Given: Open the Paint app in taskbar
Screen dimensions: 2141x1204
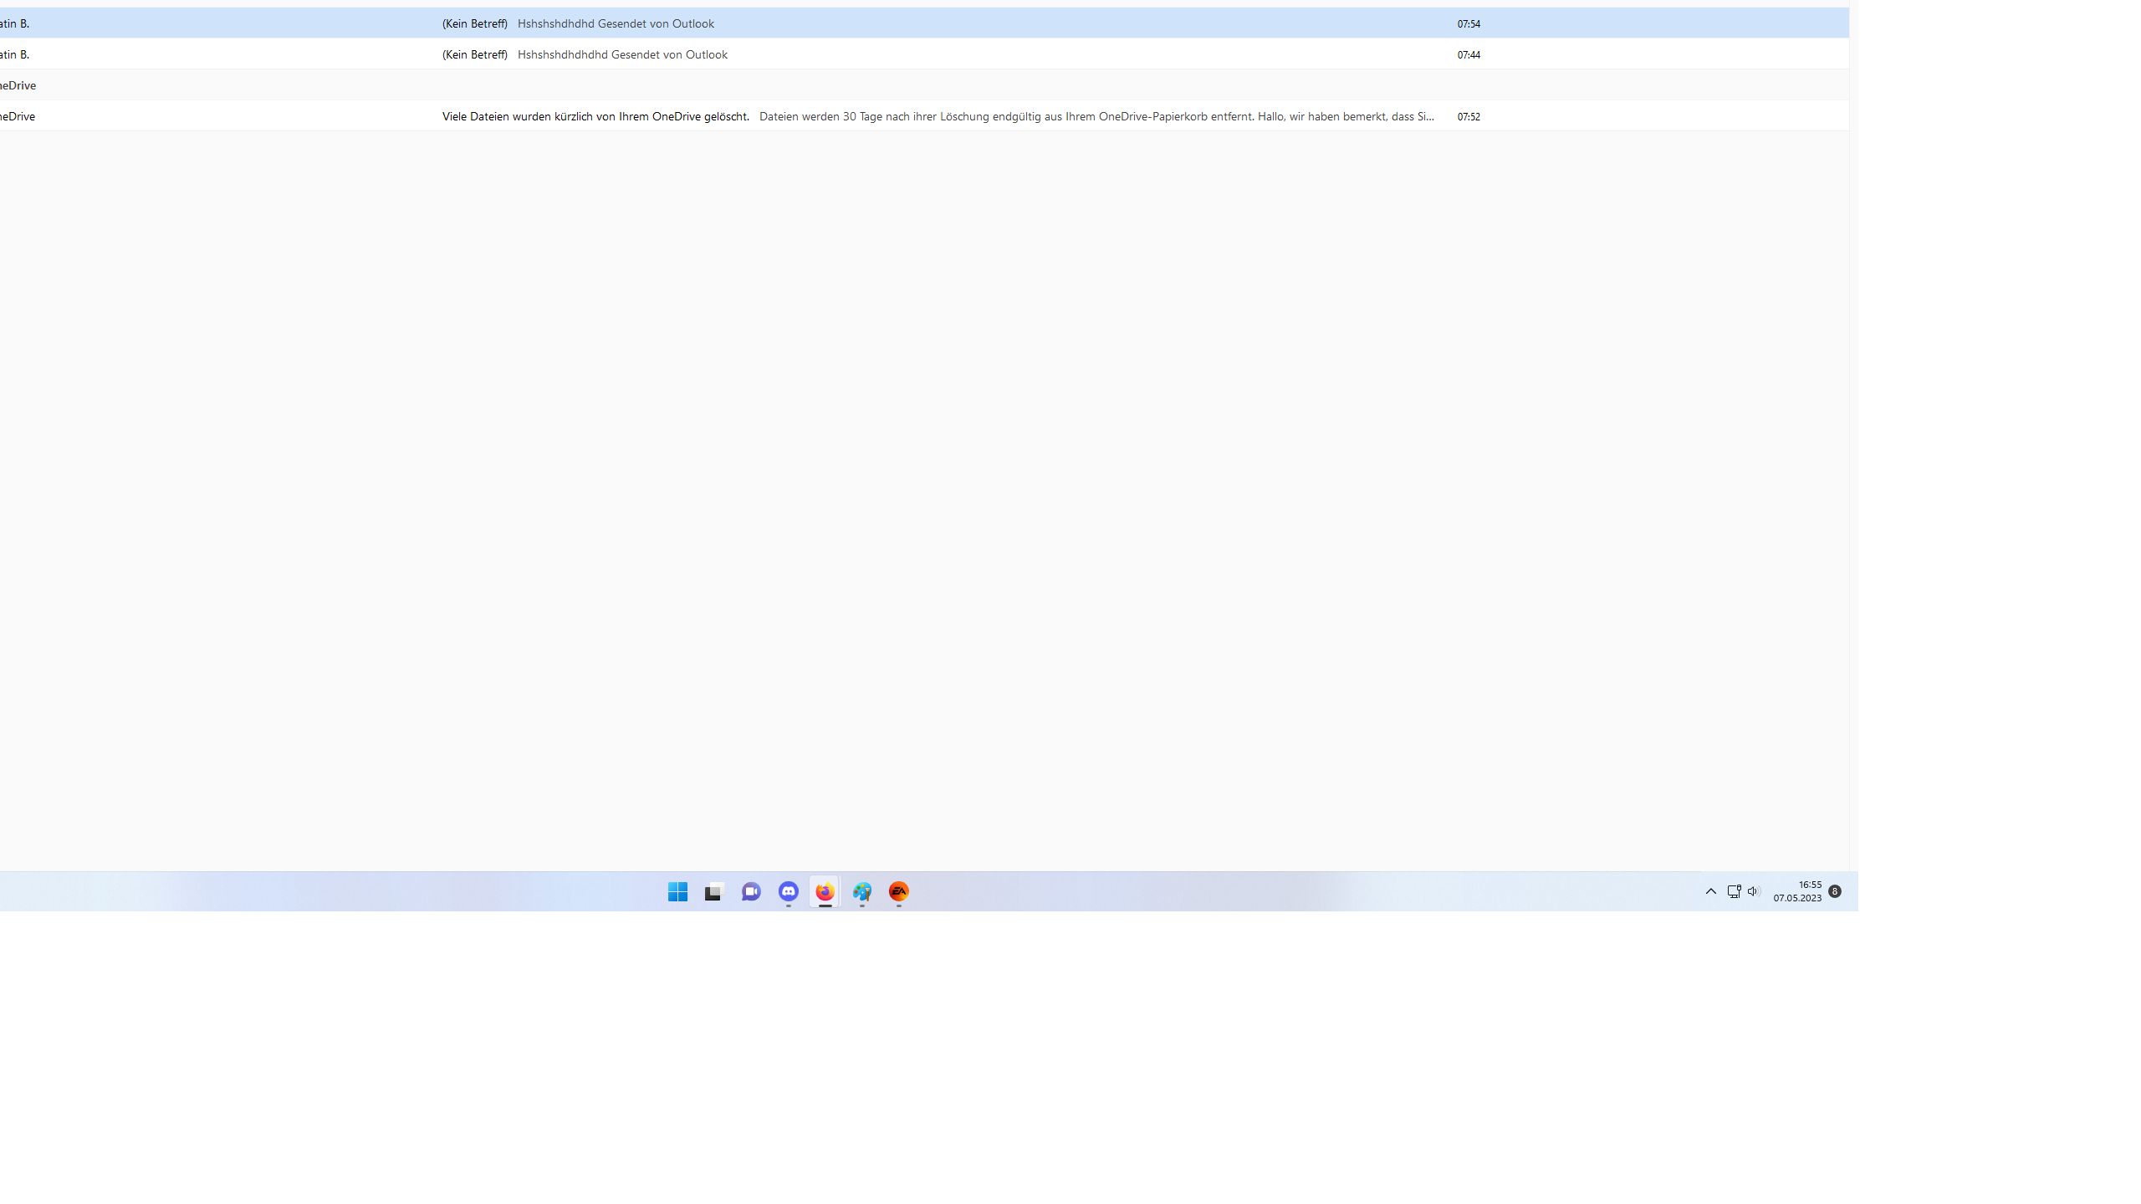Looking at the screenshot, I should coord(861,891).
